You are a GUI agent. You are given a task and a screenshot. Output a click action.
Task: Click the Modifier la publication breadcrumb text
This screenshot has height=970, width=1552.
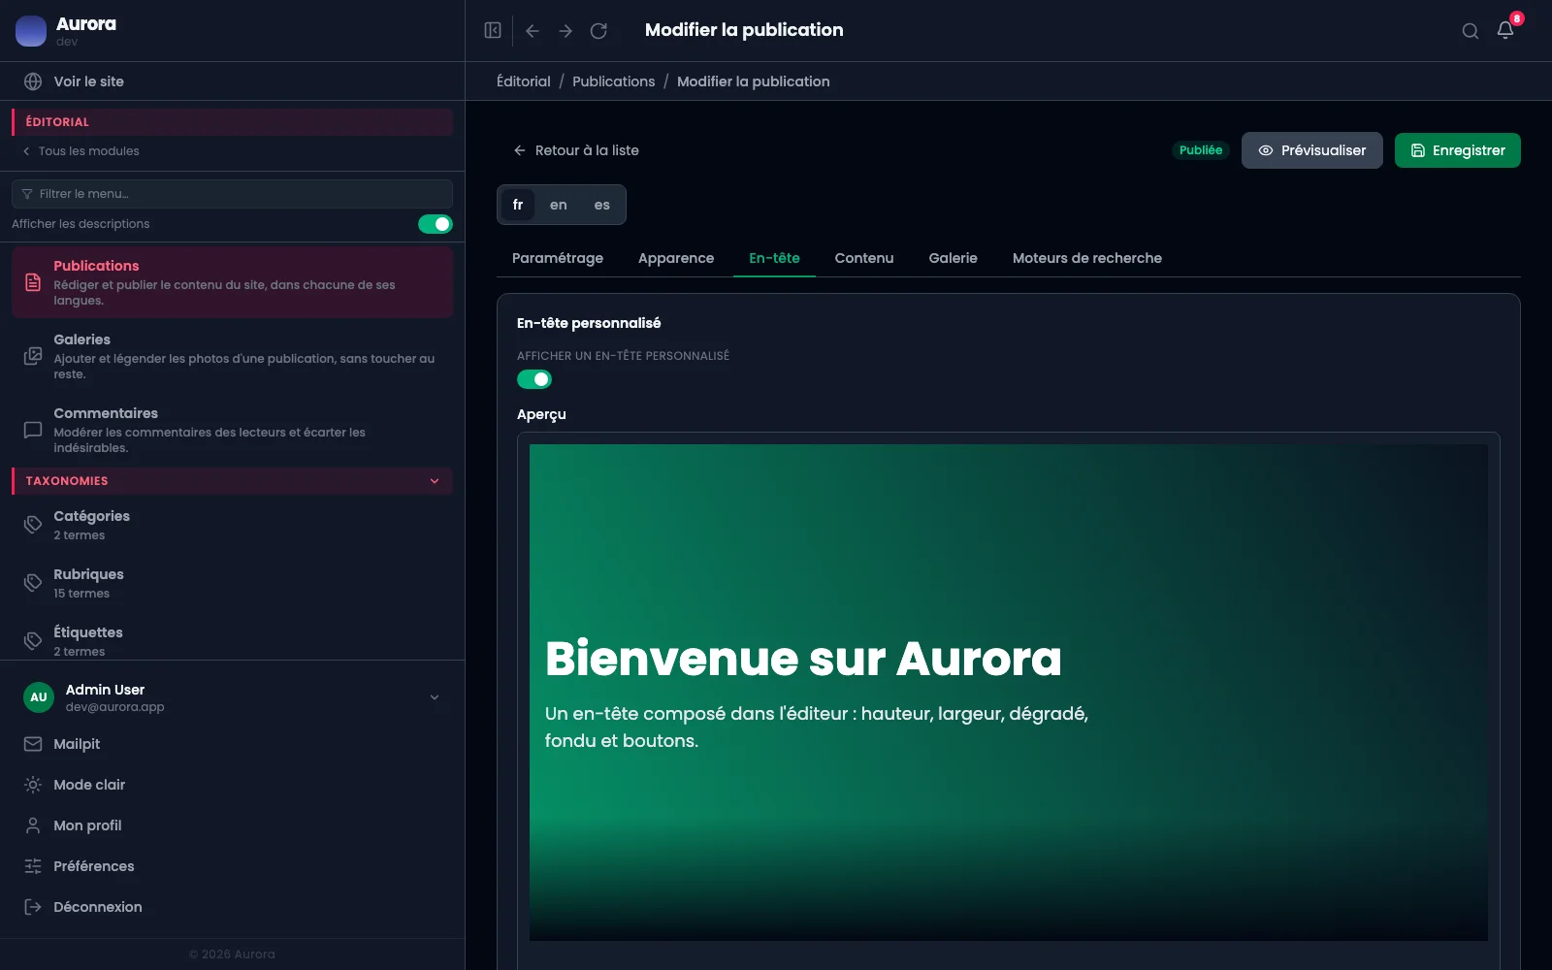click(754, 81)
